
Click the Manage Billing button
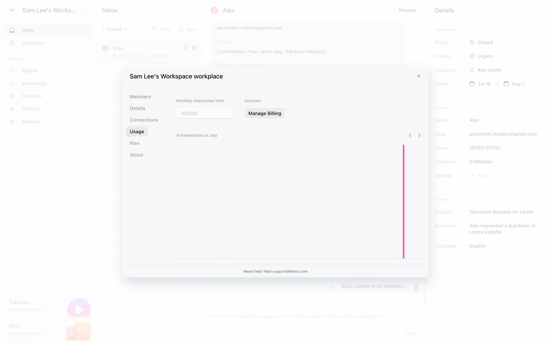[265, 114]
